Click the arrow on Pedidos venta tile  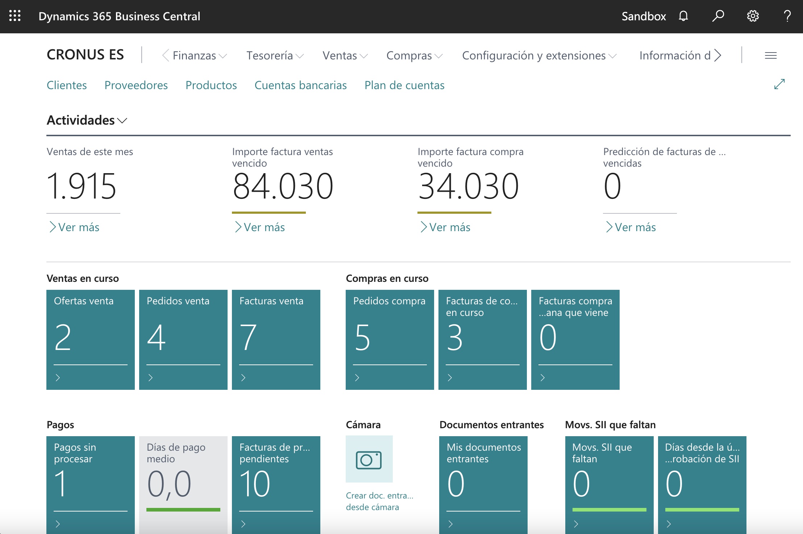[150, 377]
